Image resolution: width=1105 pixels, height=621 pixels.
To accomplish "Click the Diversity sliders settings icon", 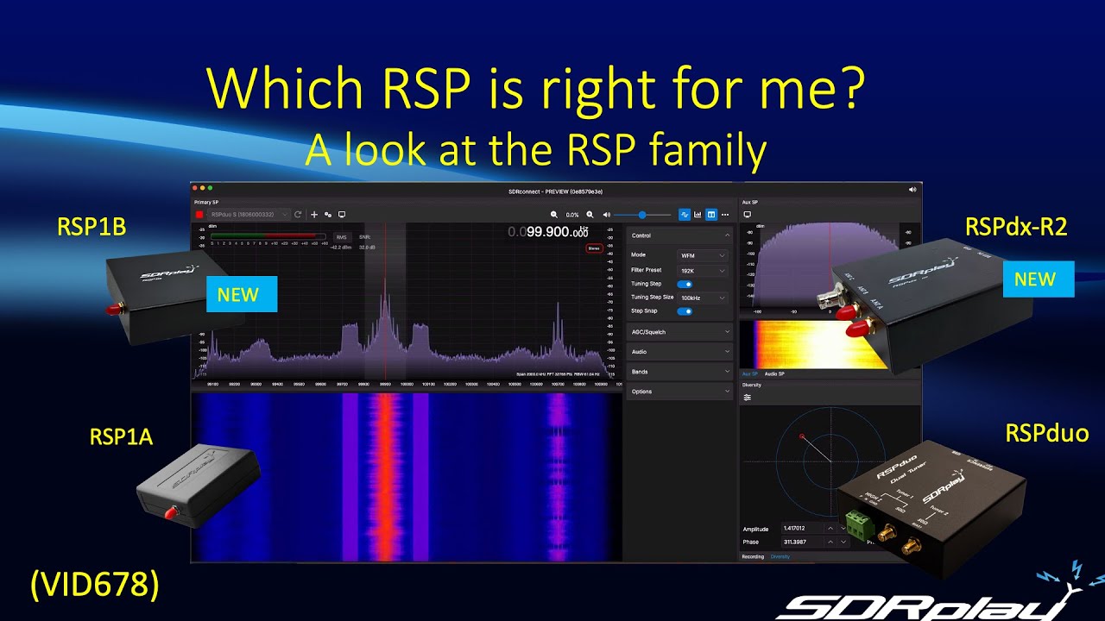I will [x=748, y=398].
